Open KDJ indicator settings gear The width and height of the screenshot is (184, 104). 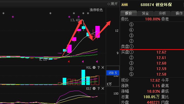[x=94, y=89]
